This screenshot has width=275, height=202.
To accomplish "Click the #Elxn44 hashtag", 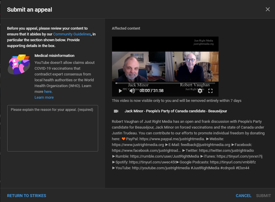I will (243, 168).
